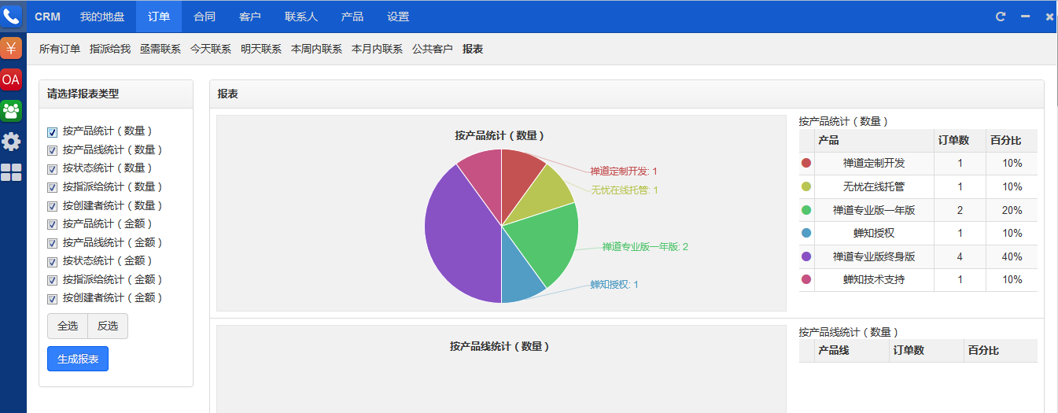Toggle 按创建者统计（数量）checkbox
Image resolution: width=1058 pixels, height=413 pixels.
(x=53, y=206)
